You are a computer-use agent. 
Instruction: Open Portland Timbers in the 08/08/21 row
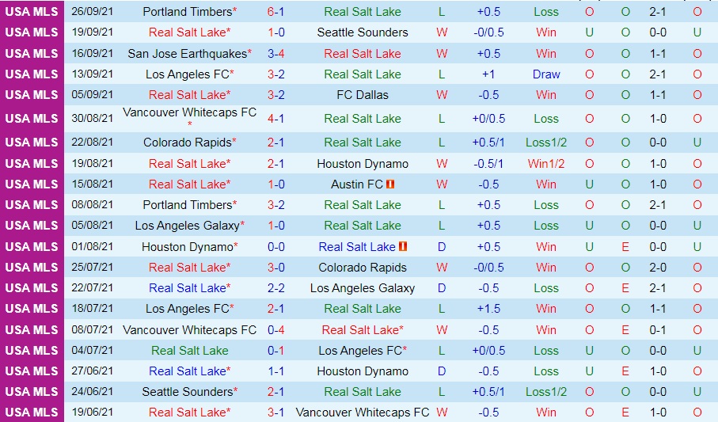188,205
